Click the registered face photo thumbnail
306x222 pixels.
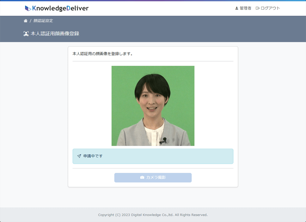[x=153, y=106]
